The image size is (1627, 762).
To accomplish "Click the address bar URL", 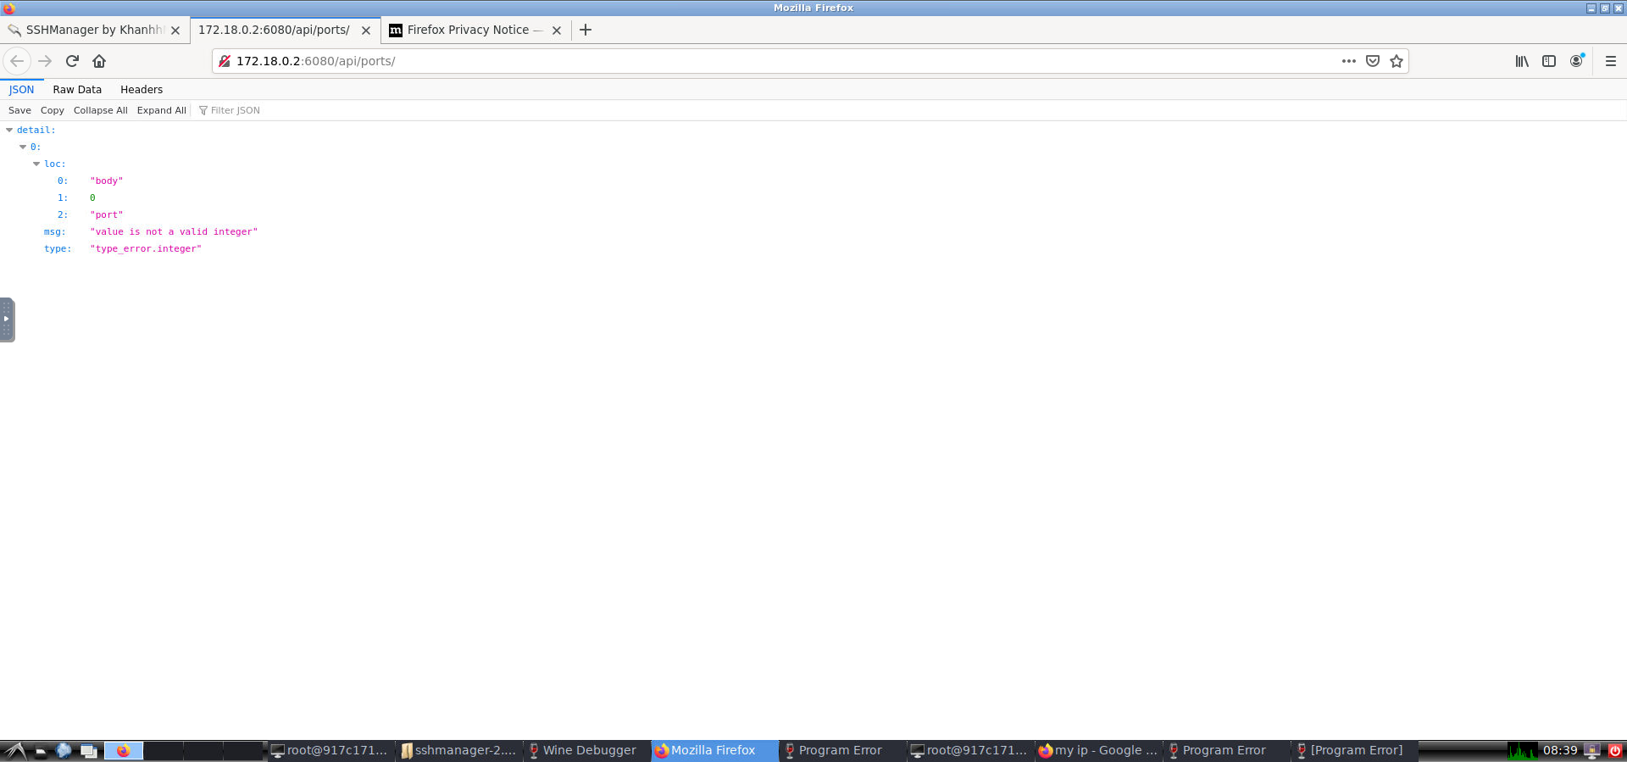I will click(315, 61).
